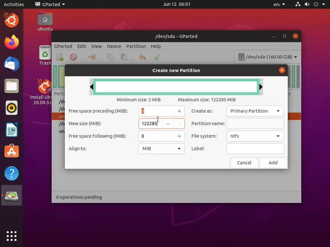Open LibreOffice Writer from the dock

coord(12,130)
